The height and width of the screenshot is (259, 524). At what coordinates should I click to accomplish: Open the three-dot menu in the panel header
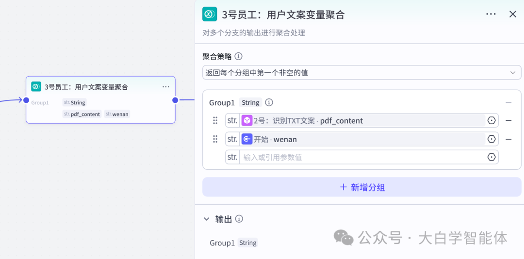point(491,14)
